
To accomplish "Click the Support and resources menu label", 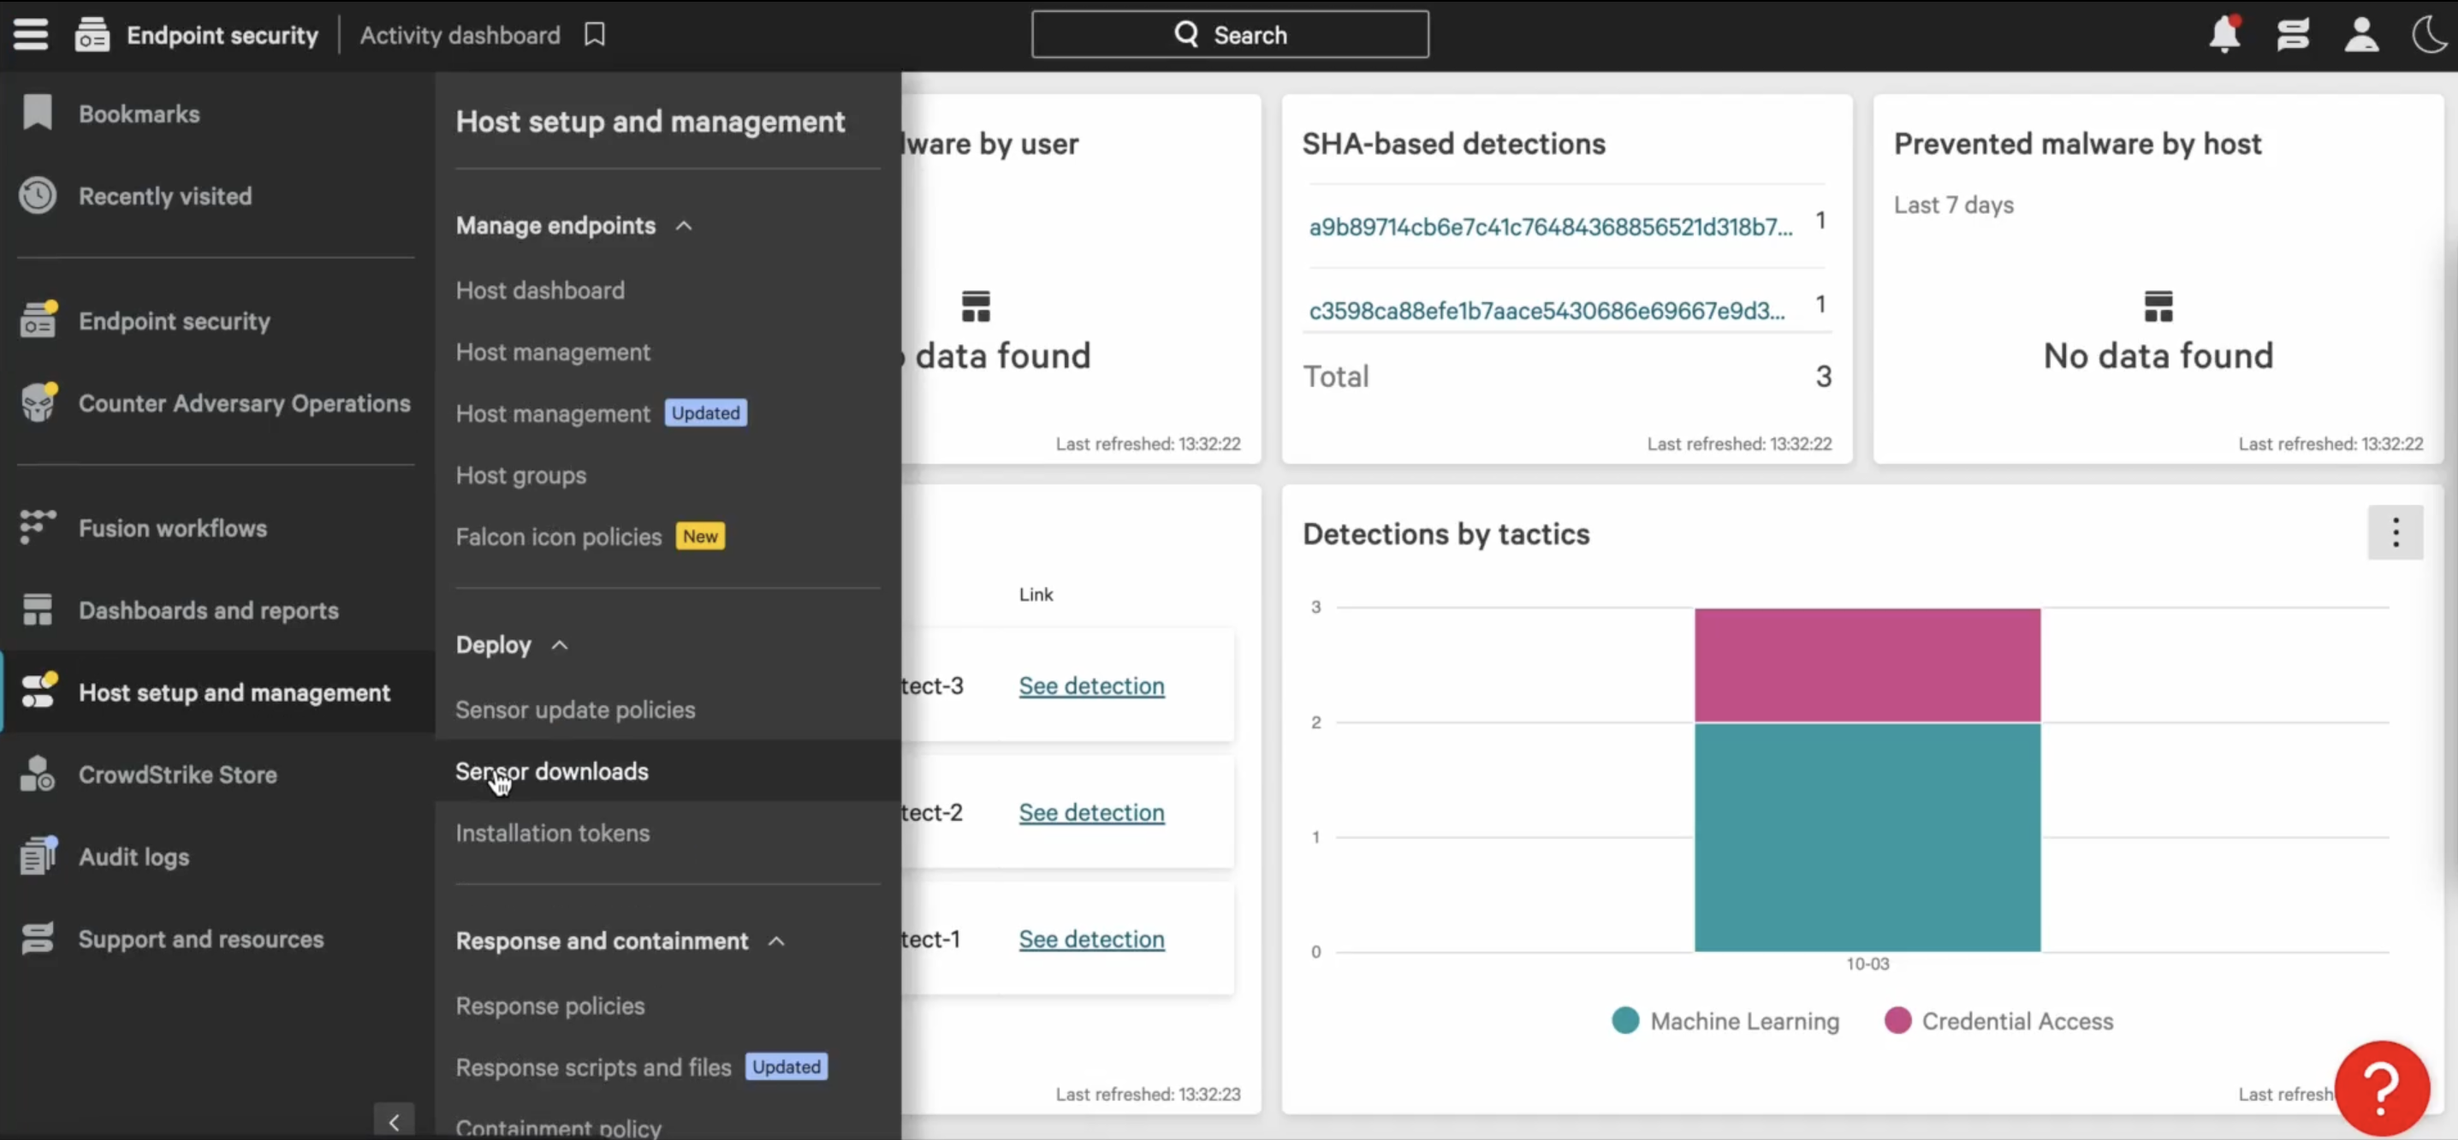I will click(x=200, y=938).
